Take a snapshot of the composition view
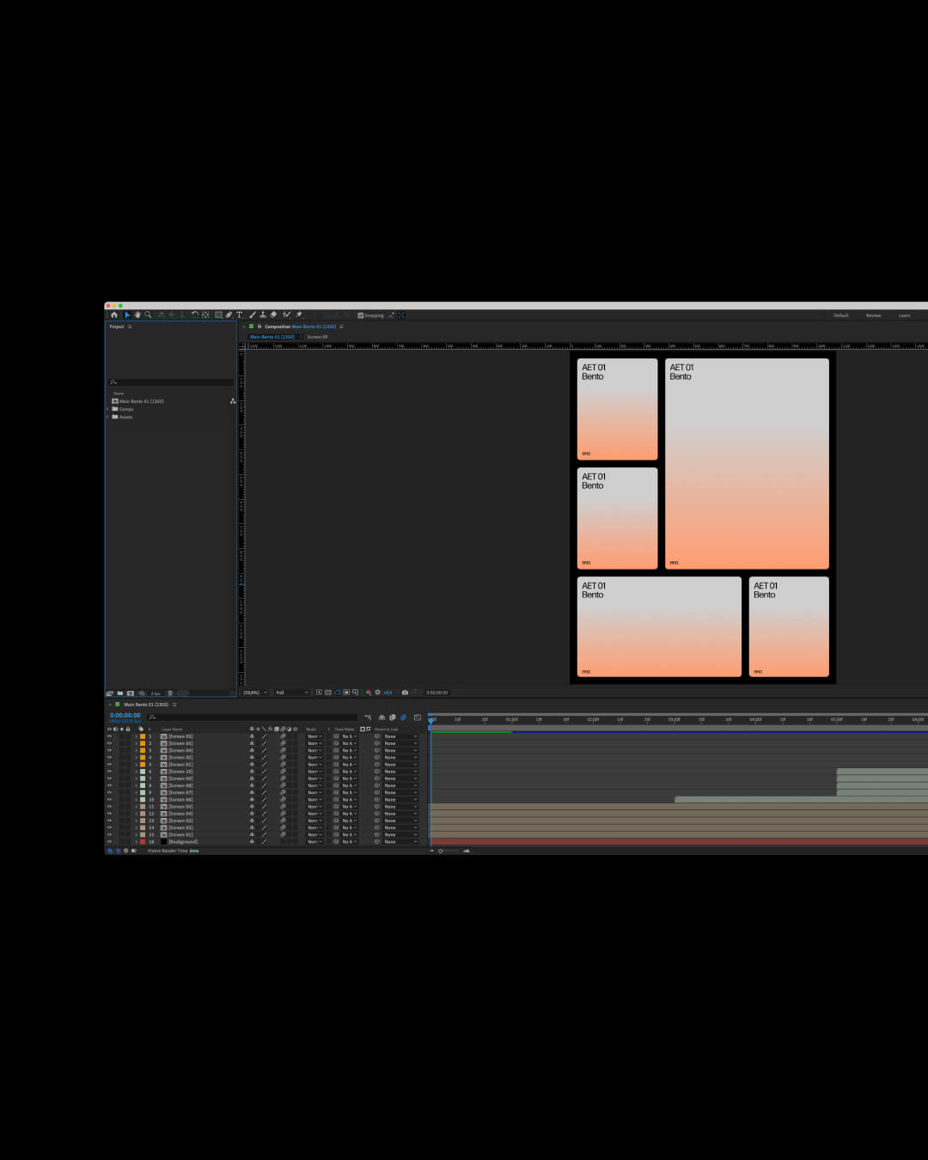 tap(404, 693)
